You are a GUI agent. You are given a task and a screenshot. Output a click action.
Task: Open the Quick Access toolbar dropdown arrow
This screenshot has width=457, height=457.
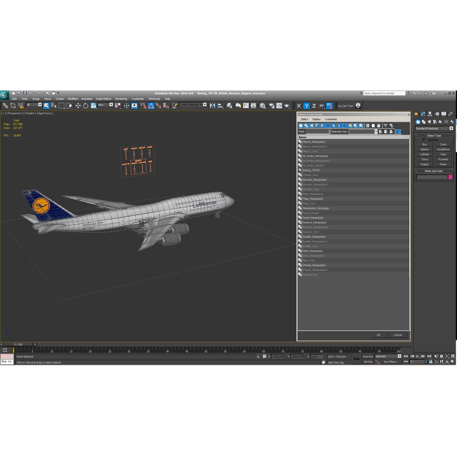[58, 93]
